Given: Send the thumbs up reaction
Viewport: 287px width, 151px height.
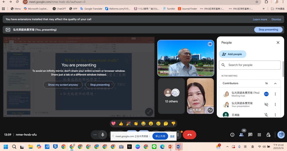Looking at the screenshot, I should pos(121,123).
